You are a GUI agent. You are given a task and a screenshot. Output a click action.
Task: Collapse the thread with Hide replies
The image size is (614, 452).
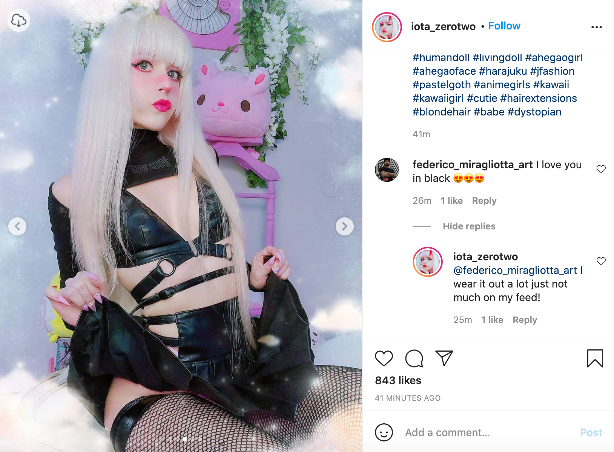[x=469, y=226]
